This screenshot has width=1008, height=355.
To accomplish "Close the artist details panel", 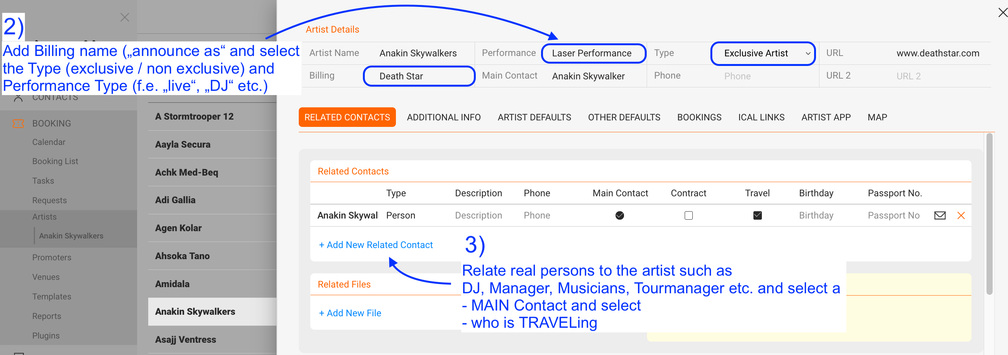I will [x=1003, y=13].
